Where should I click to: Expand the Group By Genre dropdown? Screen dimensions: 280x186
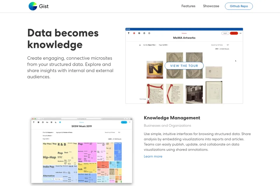tap(47, 136)
